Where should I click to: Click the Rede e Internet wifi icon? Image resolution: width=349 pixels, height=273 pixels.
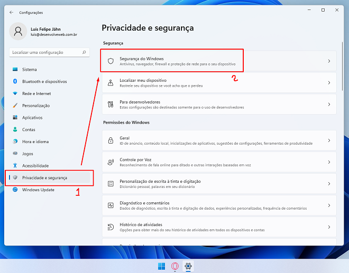(15, 93)
